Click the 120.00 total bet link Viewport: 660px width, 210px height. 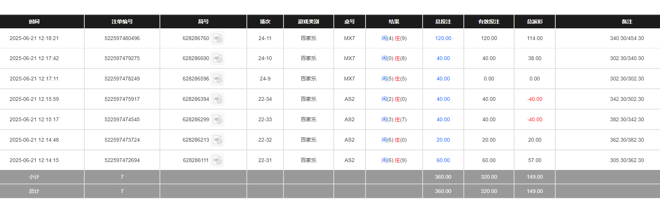443,38
